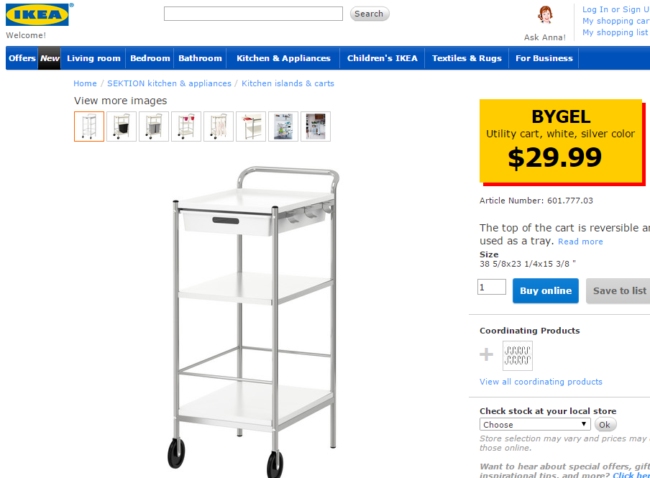Follow the Kitchen islands & carts breadcrumb
650x478 pixels.
point(288,83)
